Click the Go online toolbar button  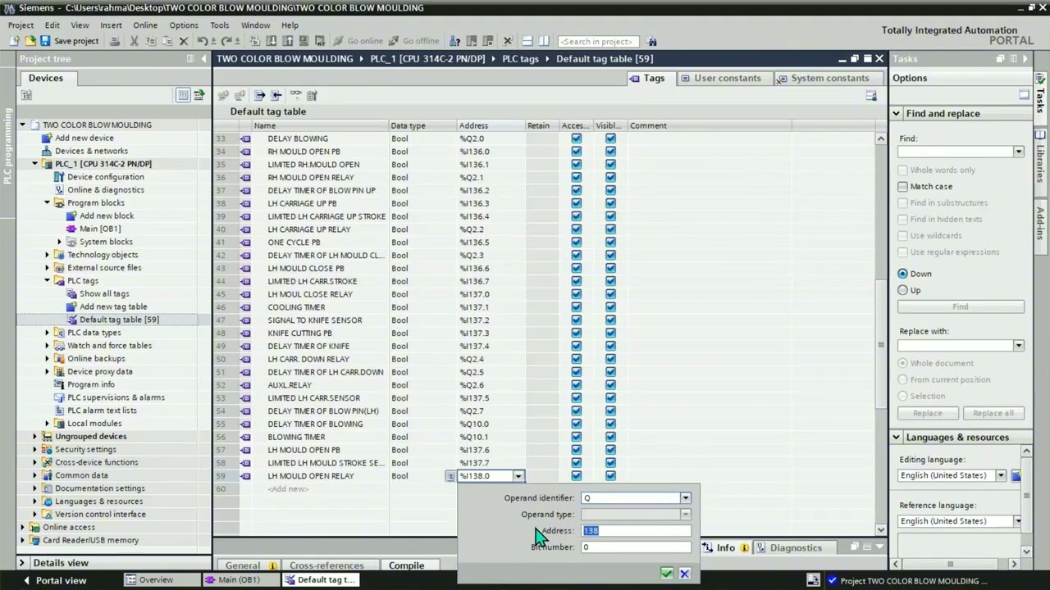click(358, 41)
